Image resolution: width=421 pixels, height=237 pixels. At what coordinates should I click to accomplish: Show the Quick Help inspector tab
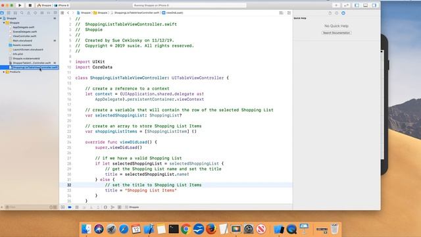pyautogui.click(x=343, y=13)
